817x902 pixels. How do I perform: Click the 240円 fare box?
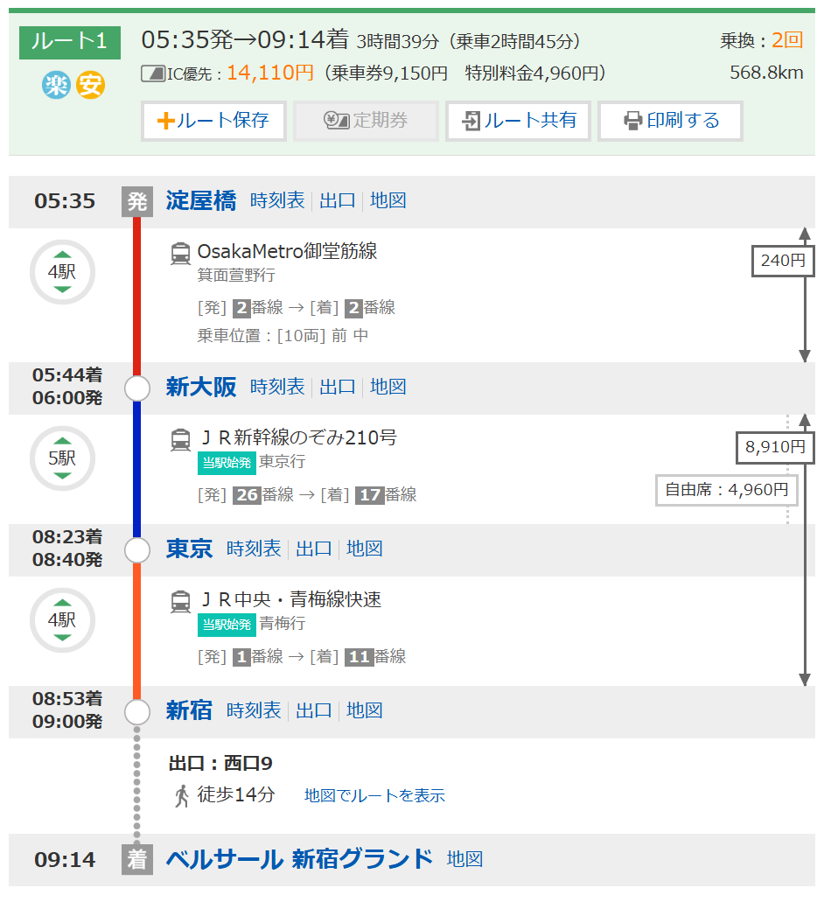tap(783, 262)
